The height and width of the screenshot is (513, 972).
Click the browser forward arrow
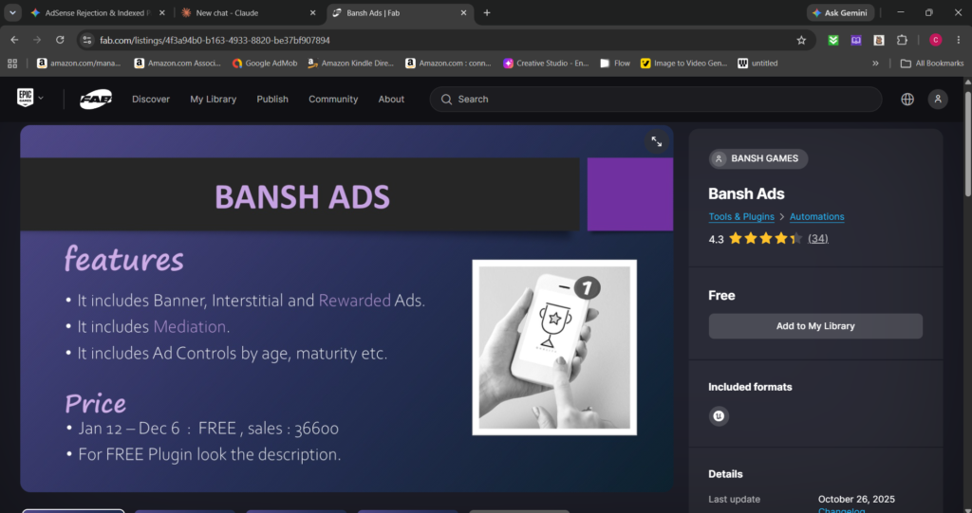37,40
